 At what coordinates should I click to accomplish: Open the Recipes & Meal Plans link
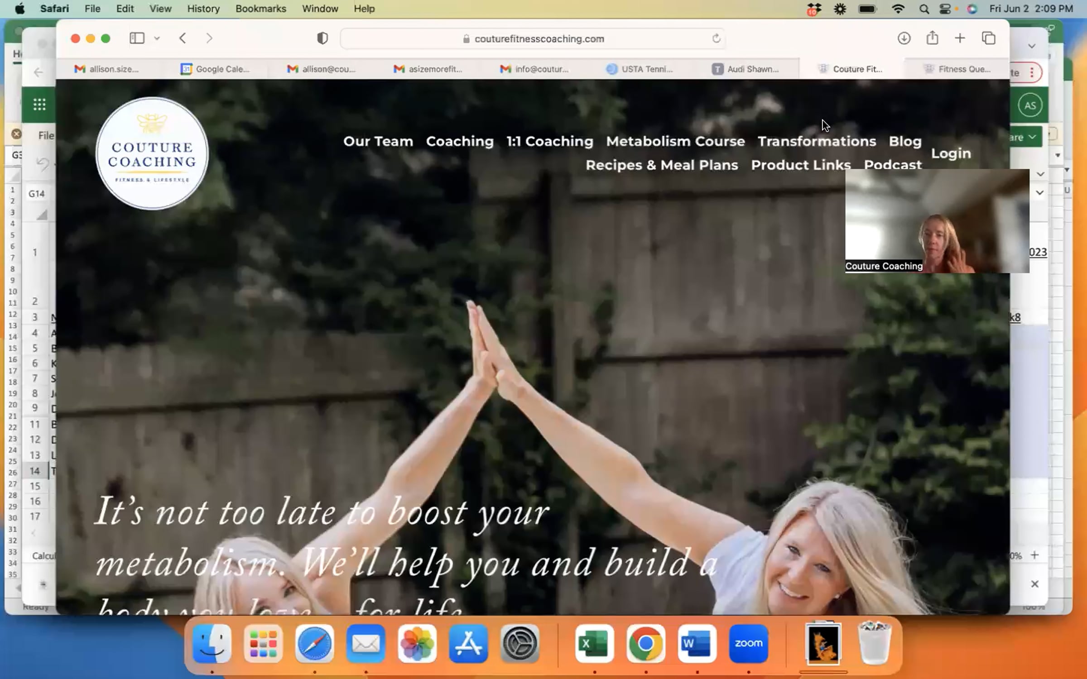tap(662, 165)
